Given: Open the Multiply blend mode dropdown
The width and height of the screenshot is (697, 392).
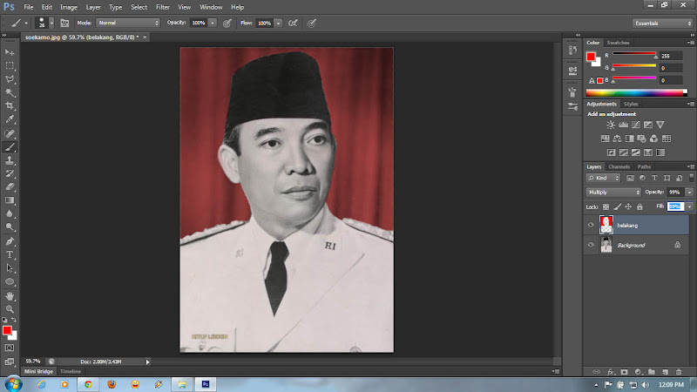Looking at the screenshot, I should click(613, 193).
